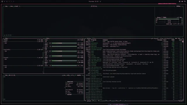187x105 pixels.
Task: Click the cpu box label
Action: tap(6, 6)
